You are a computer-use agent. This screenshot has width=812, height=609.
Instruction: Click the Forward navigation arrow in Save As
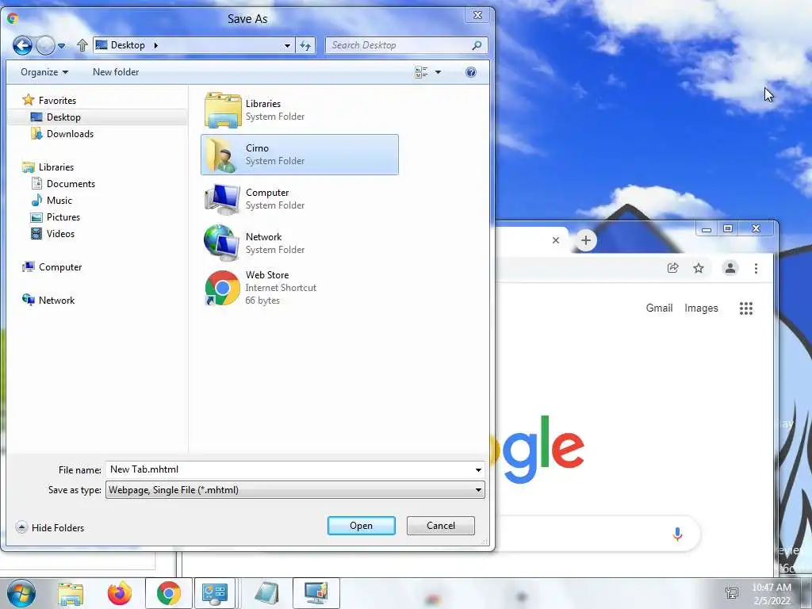point(45,45)
